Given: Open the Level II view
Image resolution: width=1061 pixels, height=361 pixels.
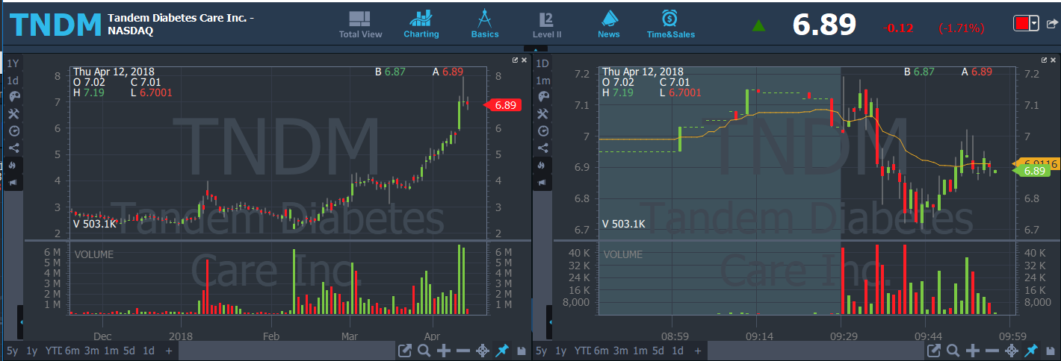Looking at the screenshot, I should pos(547,25).
